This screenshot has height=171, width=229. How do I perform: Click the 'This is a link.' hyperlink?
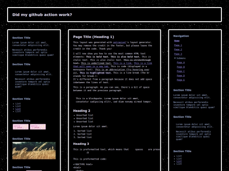pos(123,63)
